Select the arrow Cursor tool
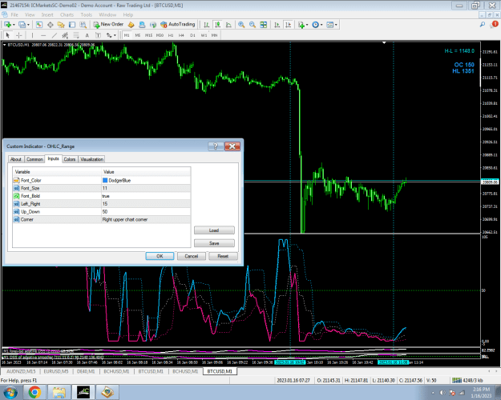This screenshot has height=400, width=501. pyautogui.click(x=8, y=35)
